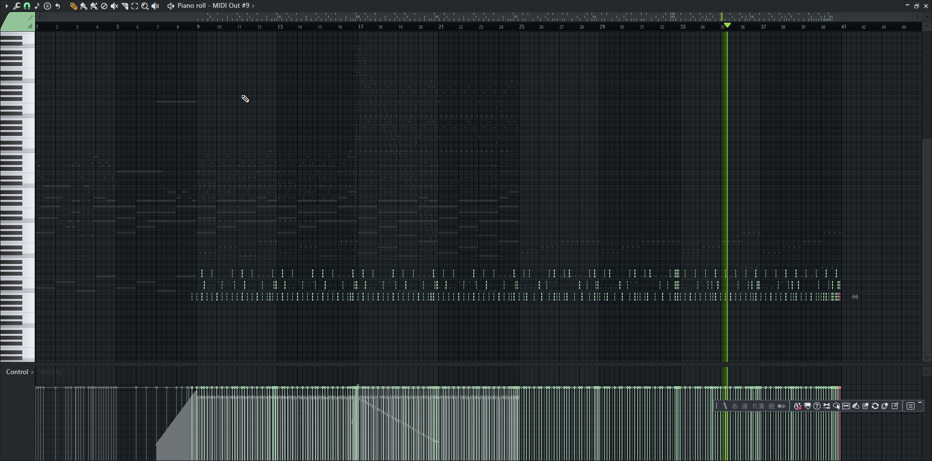Click the IME menu hamburger button
932x461 pixels.
(x=911, y=406)
